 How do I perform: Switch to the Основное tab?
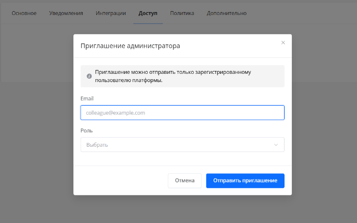[x=24, y=13]
